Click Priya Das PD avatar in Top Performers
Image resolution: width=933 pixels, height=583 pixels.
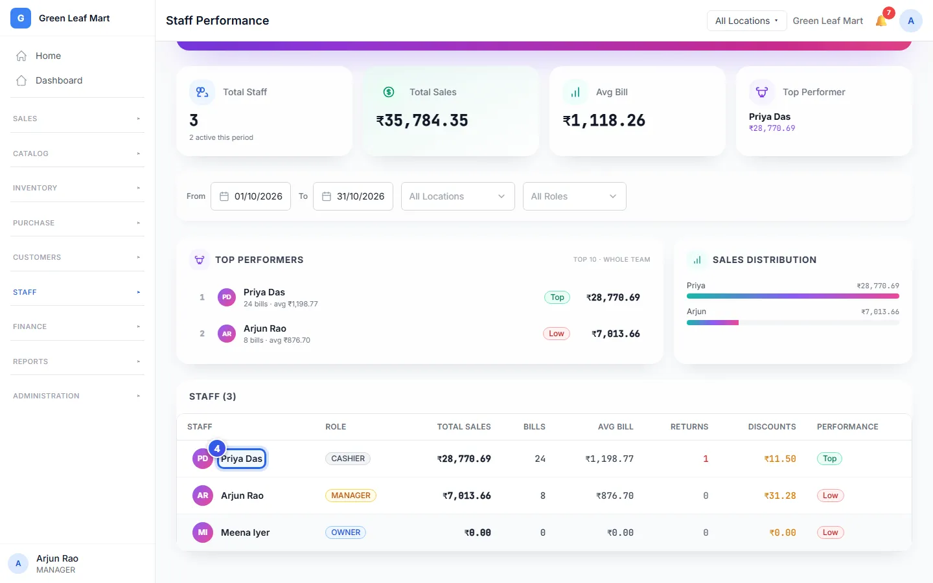click(227, 297)
